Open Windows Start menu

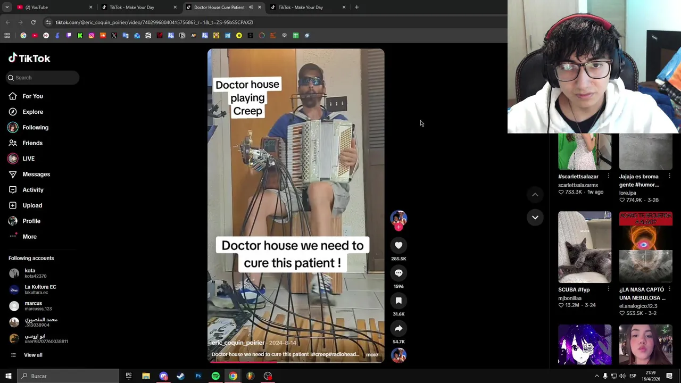8,376
